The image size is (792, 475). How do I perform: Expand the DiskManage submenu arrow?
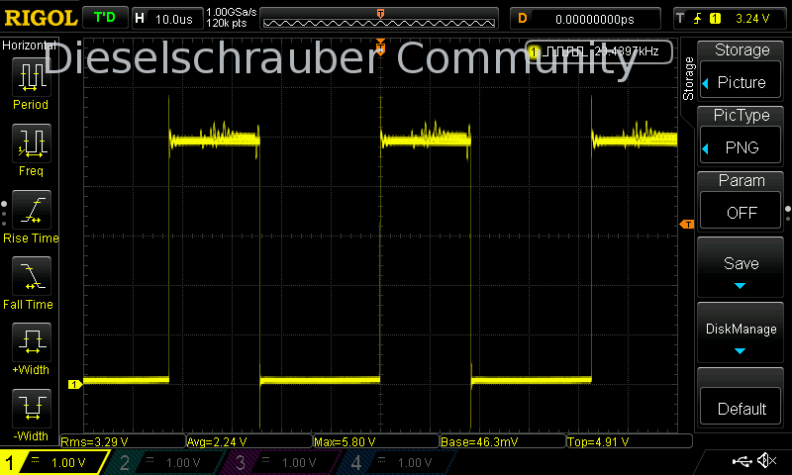point(740,351)
